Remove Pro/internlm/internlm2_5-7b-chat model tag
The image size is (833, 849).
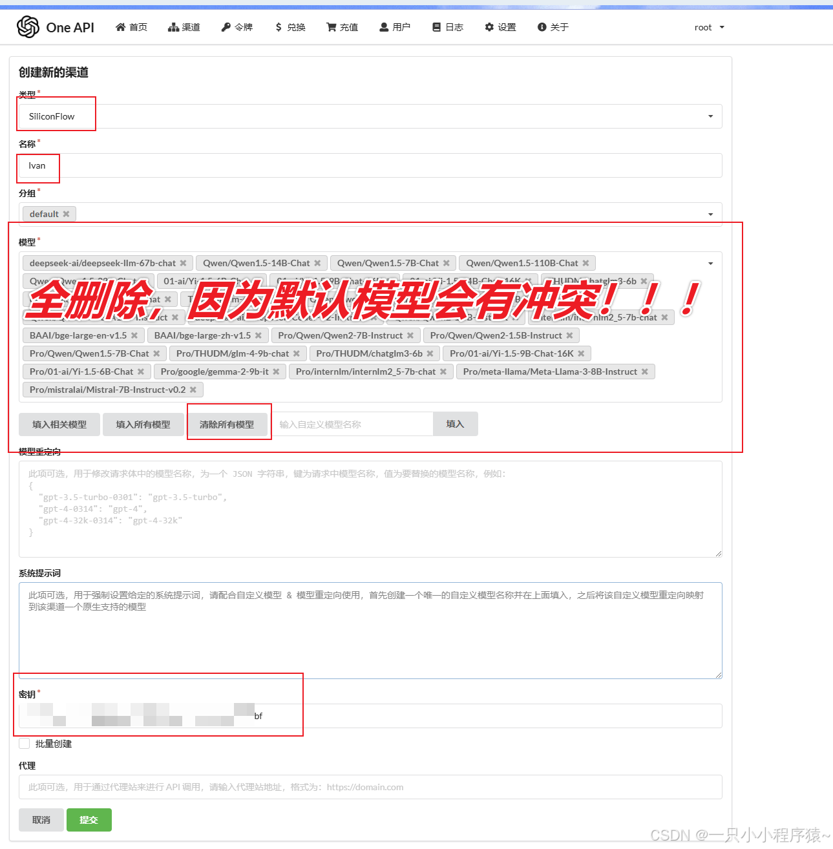(443, 372)
